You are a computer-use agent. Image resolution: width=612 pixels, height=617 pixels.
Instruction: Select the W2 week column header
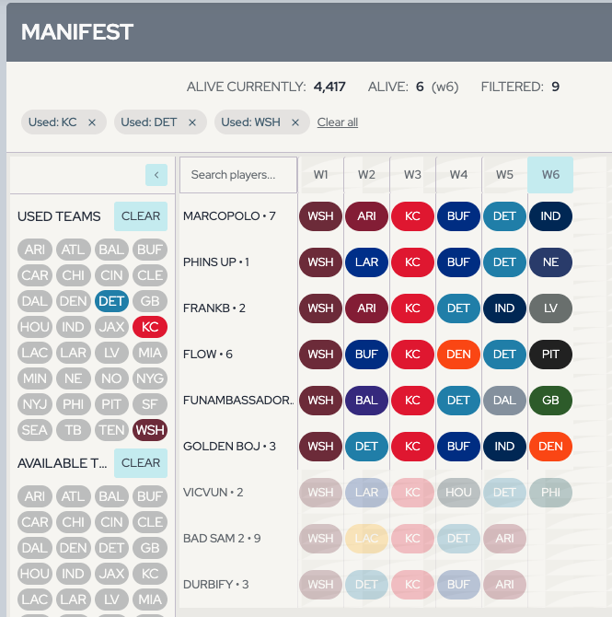pos(366,175)
